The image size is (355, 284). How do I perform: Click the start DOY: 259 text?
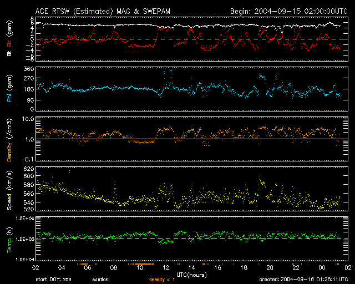point(53,280)
